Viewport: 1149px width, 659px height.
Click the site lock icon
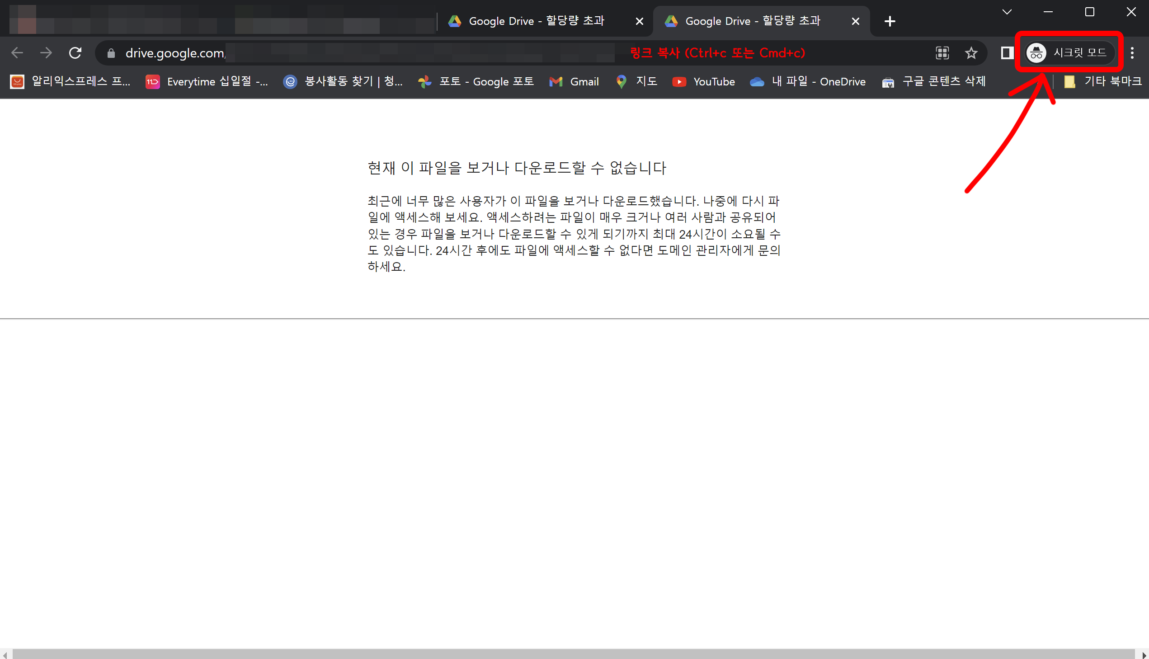point(111,53)
